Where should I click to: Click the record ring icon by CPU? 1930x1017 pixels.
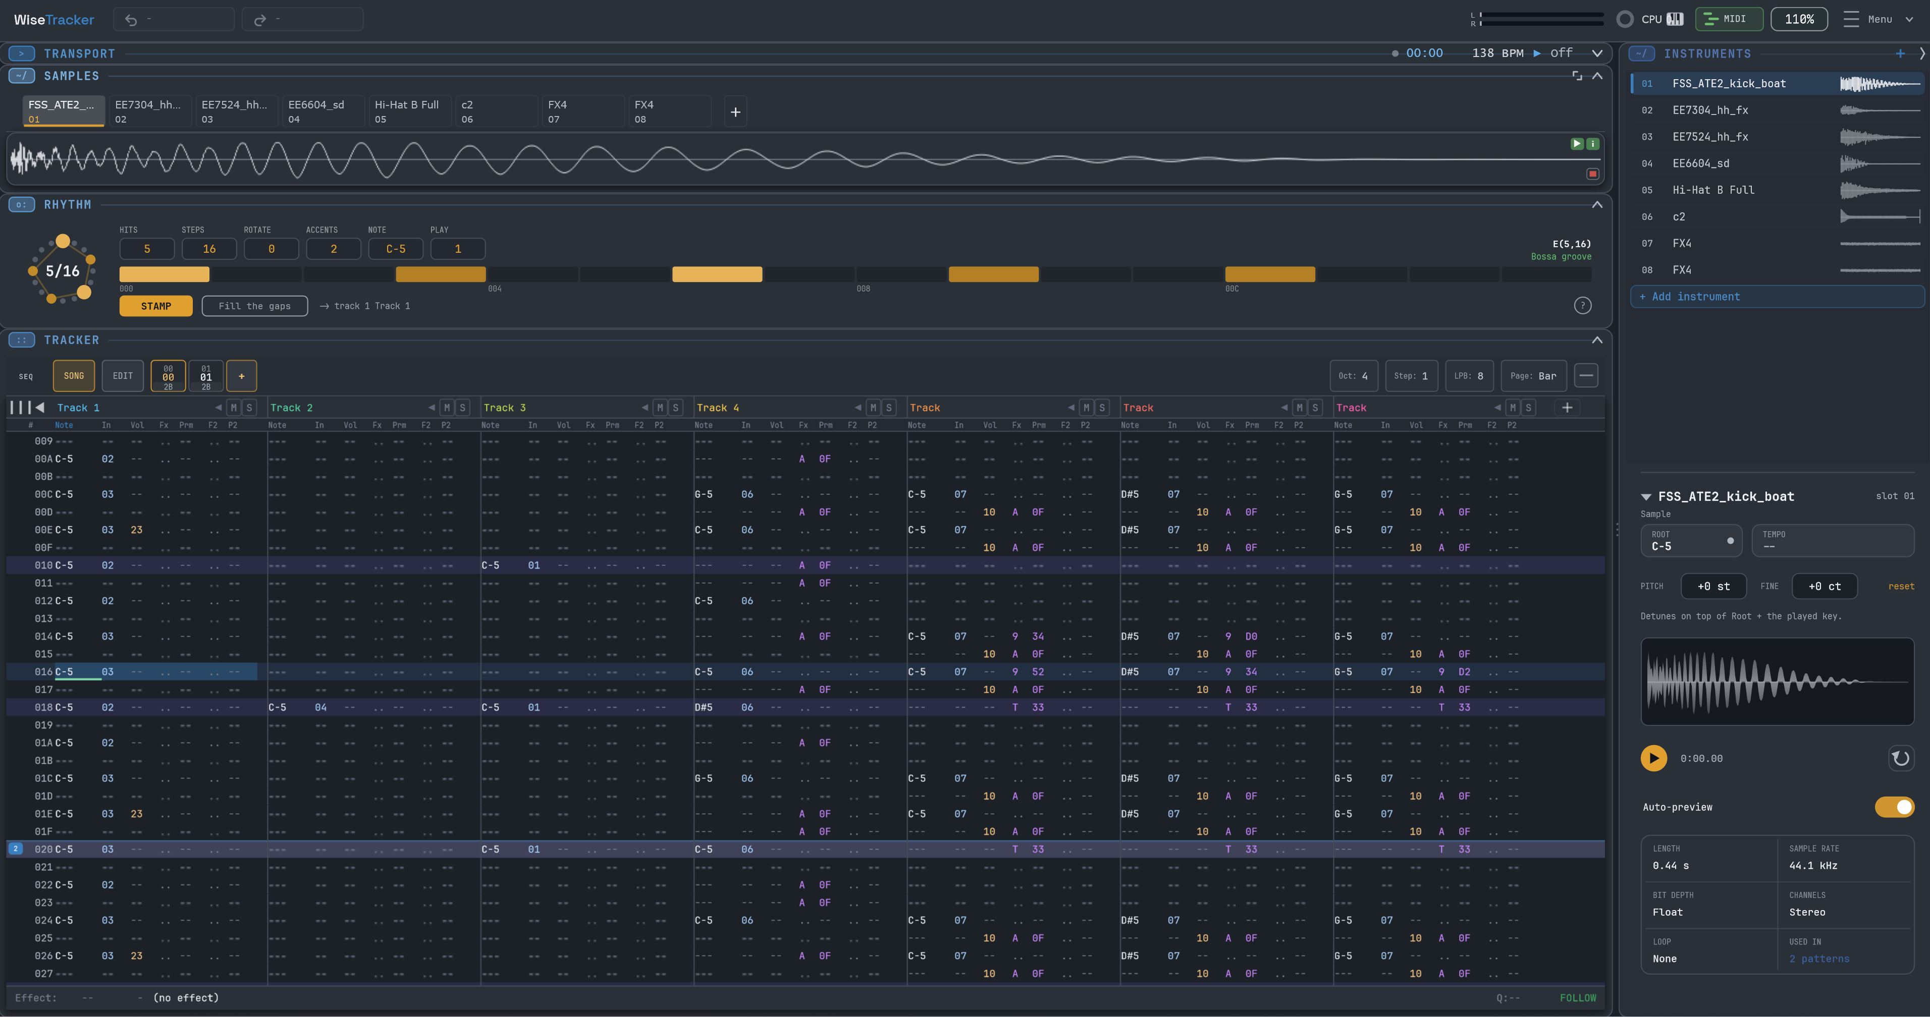1624,20
